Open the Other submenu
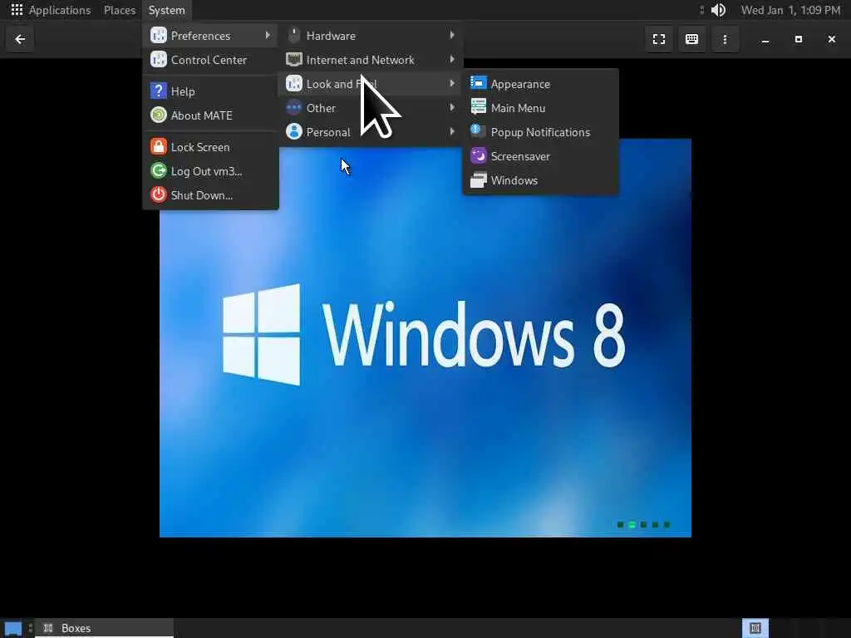Screen dimensions: 851x638 (x=370, y=108)
